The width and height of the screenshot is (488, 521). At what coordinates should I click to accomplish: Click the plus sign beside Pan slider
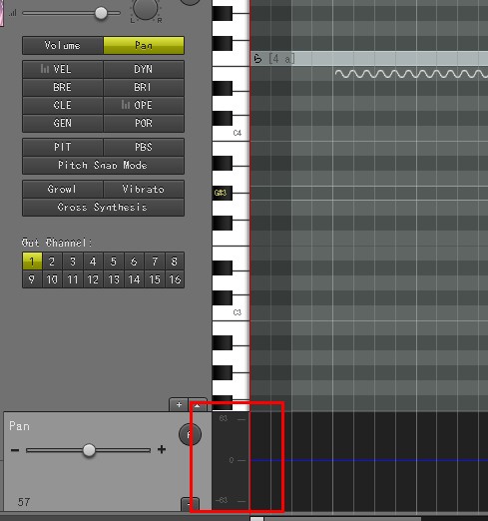[x=162, y=450]
